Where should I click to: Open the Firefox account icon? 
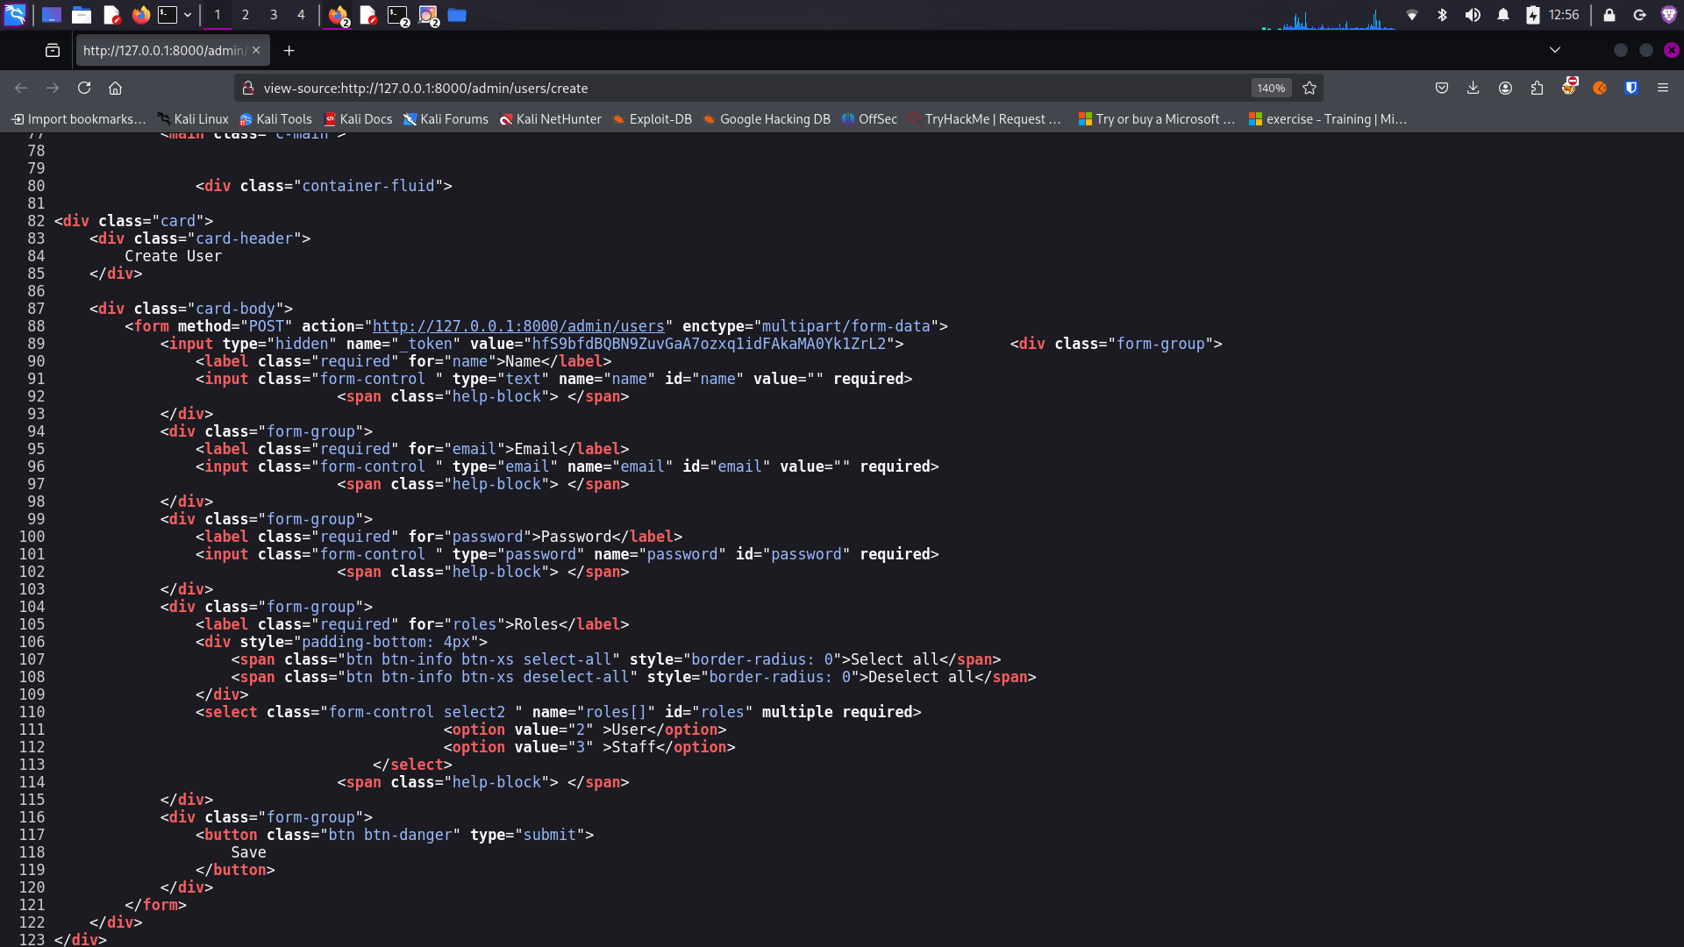click(x=1505, y=88)
